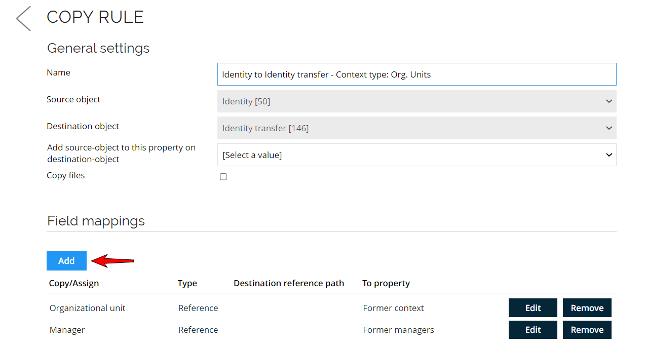Click Reference type in Organizational unit row
The height and width of the screenshot is (347, 646).
pos(198,308)
